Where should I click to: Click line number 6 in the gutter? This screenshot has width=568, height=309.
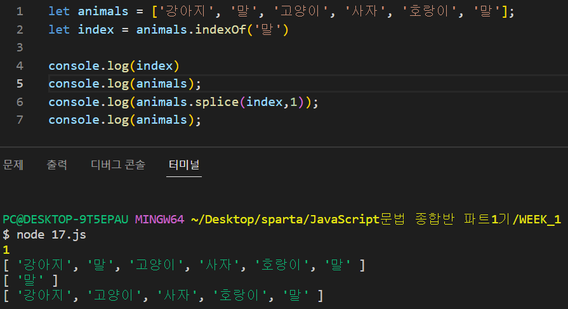(x=20, y=102)
